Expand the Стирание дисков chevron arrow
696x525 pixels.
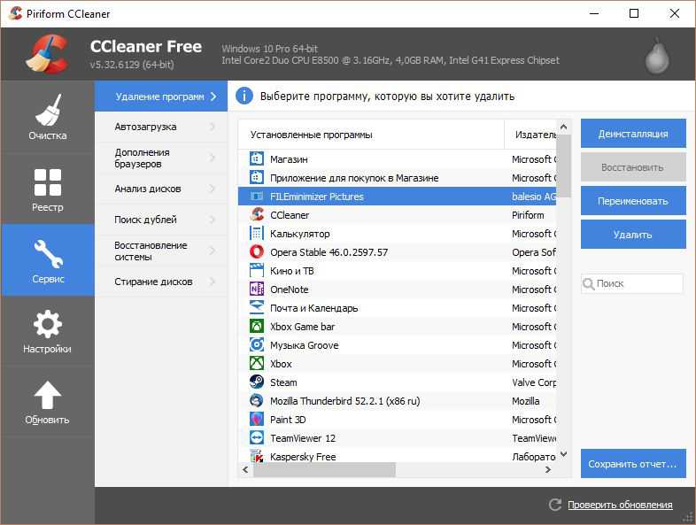click(213, 282)
